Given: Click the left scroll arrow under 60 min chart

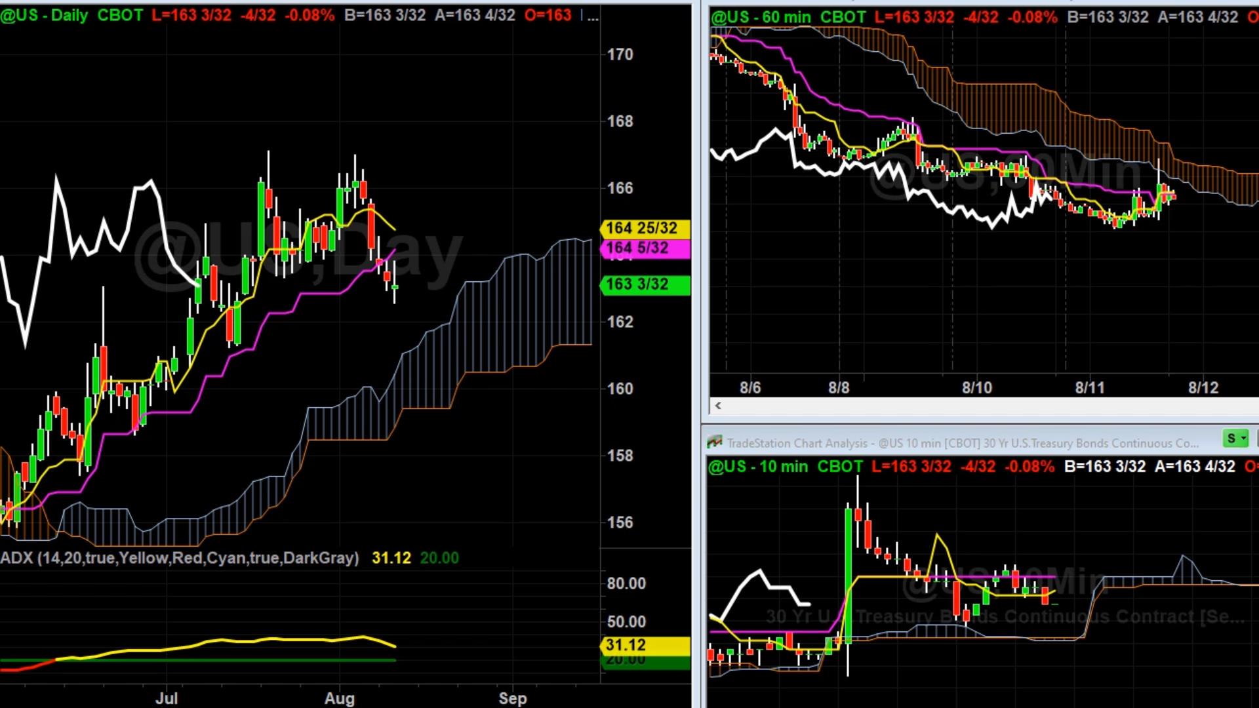Looking at the screenshot, I should pos(718,406).
